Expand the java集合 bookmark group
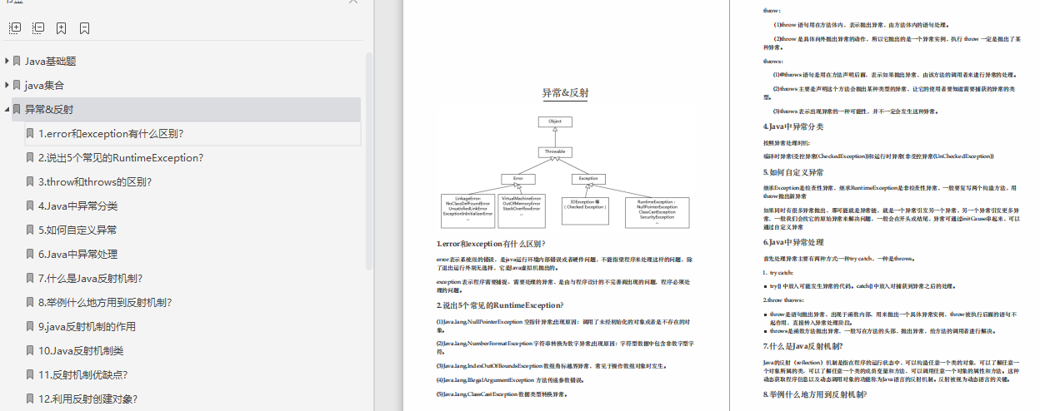The height and width of the screenshot is (411, 1040). (7, 85)
